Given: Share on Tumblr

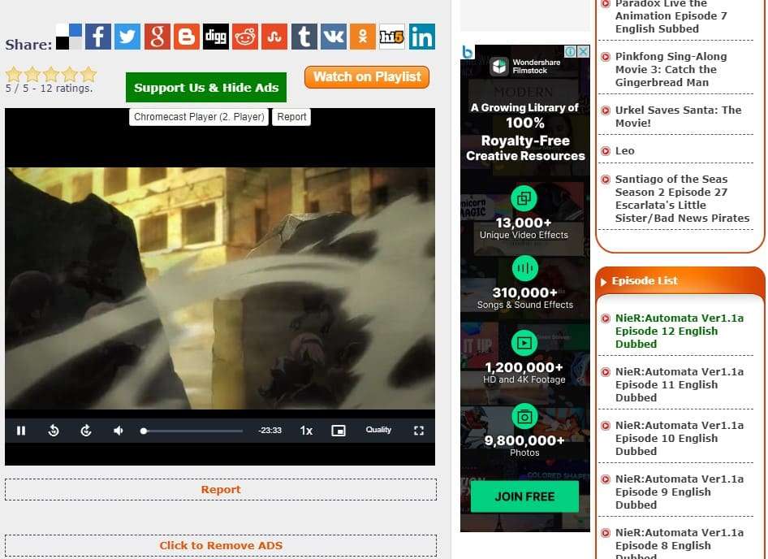Looking at the screenshot, I should 304,37.
